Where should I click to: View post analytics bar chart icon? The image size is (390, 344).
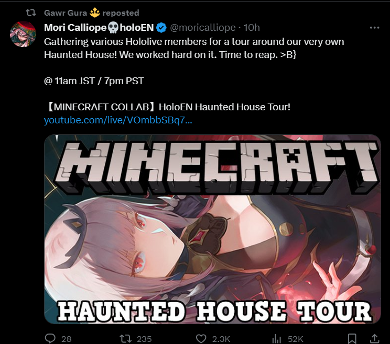pyautogui.click(x=277, y=339)
